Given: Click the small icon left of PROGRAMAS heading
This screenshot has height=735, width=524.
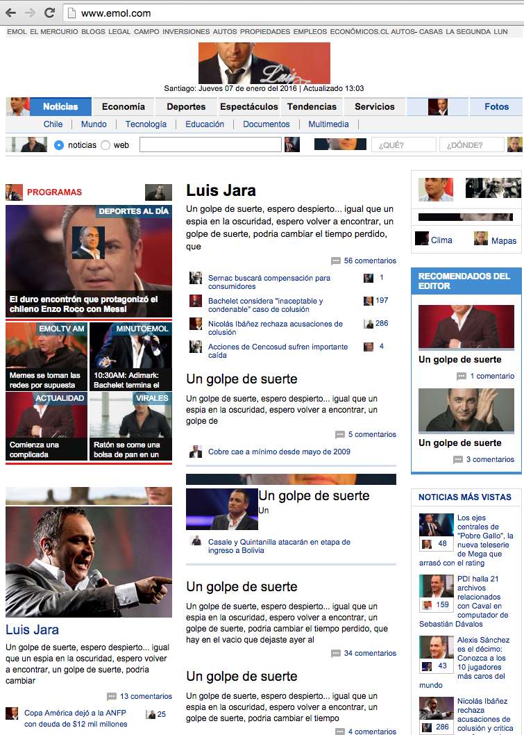Looking at the screenshot, I should tap(14, 192).
